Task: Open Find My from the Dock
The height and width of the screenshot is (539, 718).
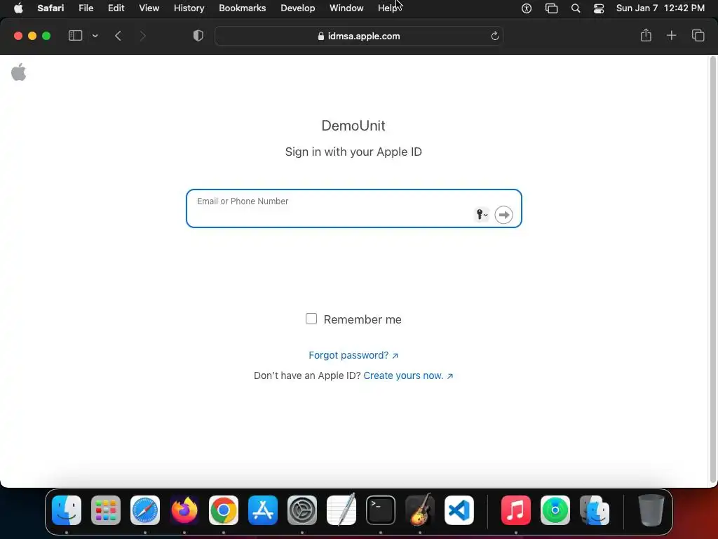Action: 555,510
